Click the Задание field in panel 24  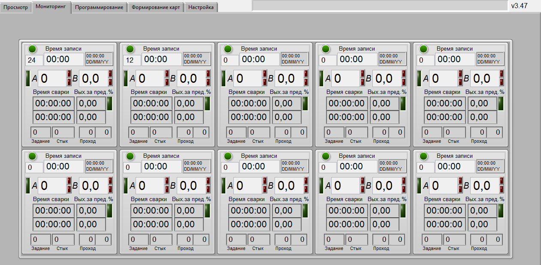[40, 132]
